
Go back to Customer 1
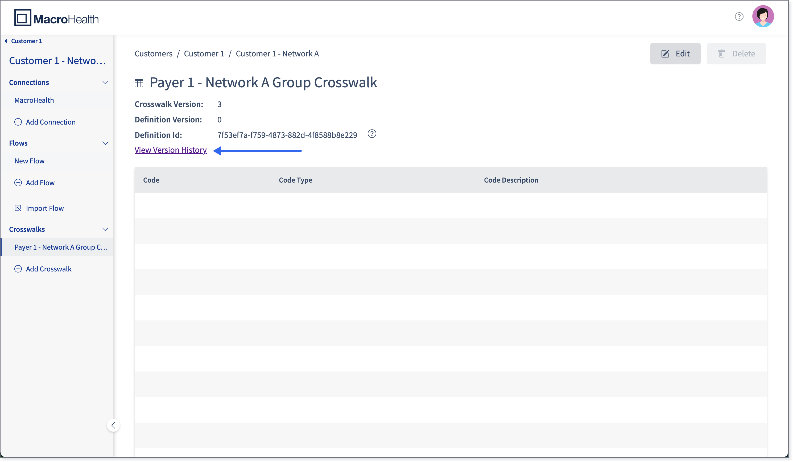24,41
